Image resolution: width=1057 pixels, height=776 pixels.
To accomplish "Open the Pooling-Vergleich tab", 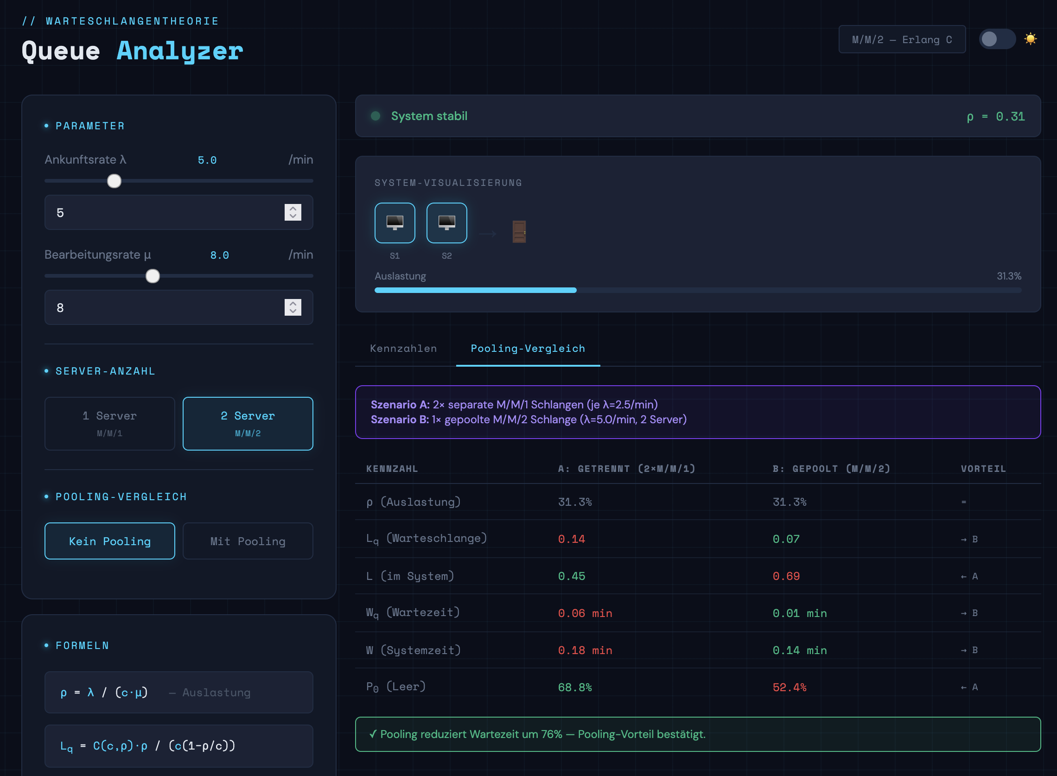I will pyautogui.click(x=528, y=349).
